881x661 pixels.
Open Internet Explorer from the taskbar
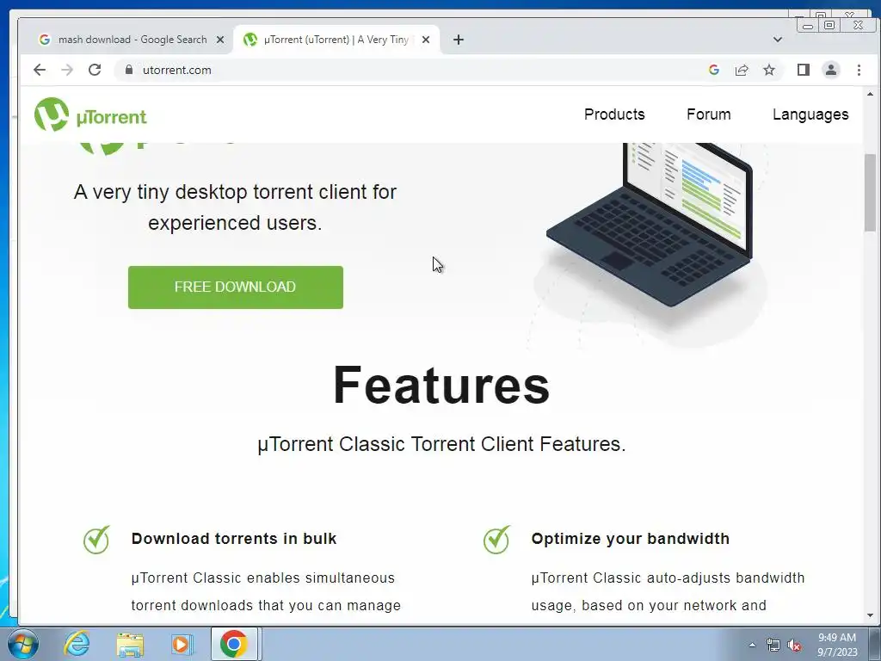(x=77, y=644)
